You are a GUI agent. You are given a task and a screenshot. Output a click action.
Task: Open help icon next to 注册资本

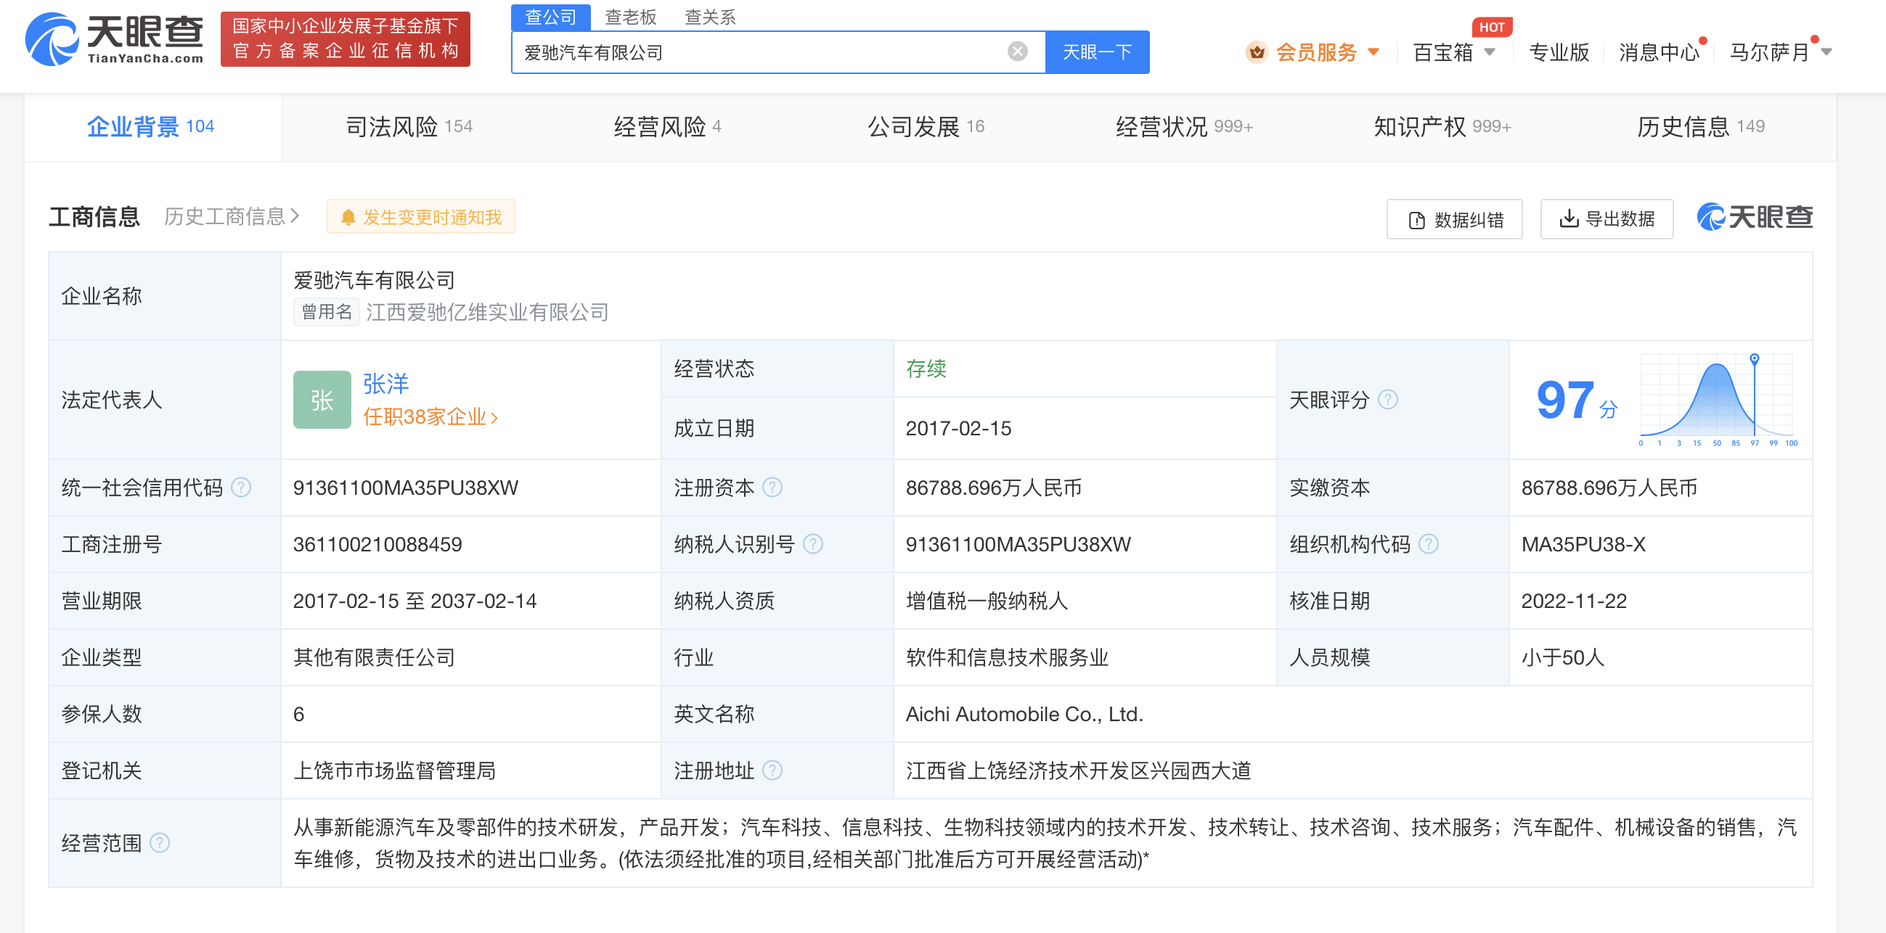[772, 488]
